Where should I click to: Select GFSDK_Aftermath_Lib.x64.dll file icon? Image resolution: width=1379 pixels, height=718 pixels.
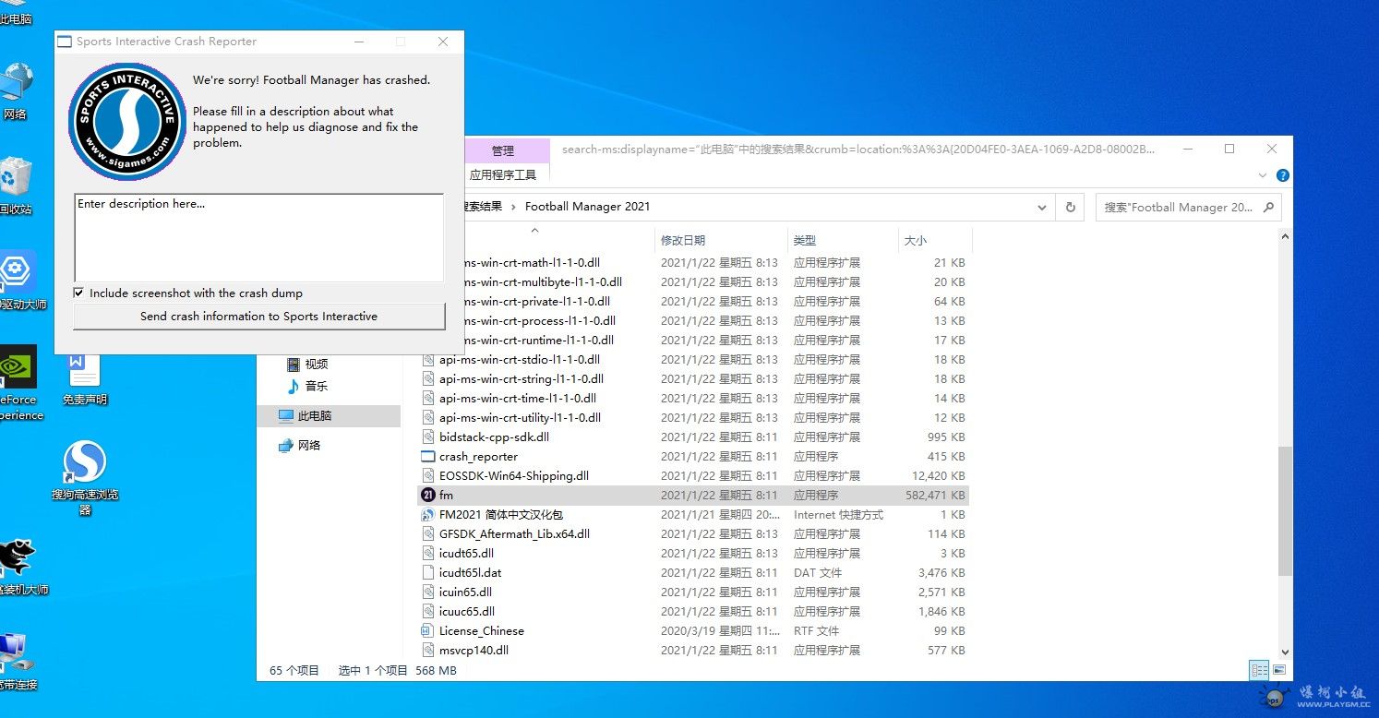[427, 534]
